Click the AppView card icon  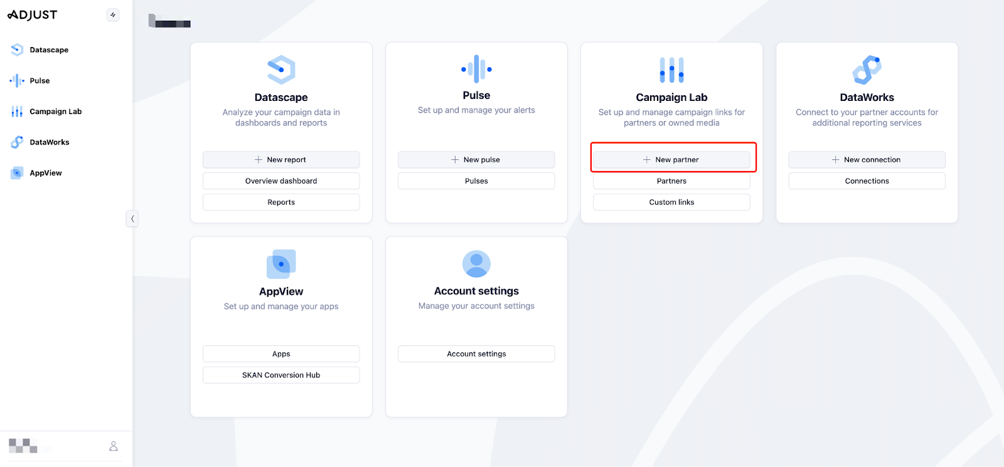click(281, 264)
